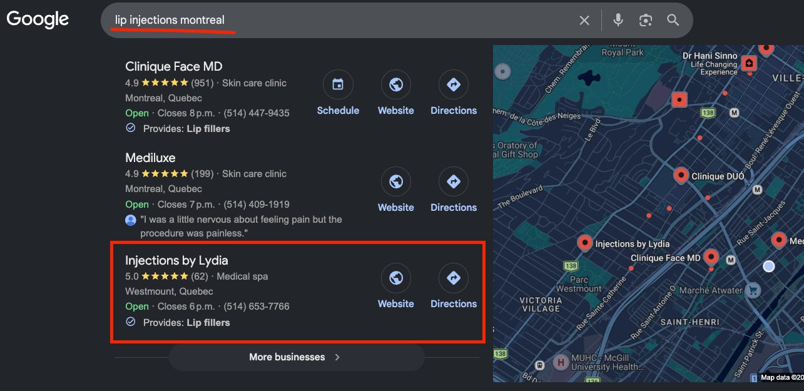The width and height of the screenshot is (804, 391).
Task: Click the Parc Westmount map label
Action: (x=580, y=285)
